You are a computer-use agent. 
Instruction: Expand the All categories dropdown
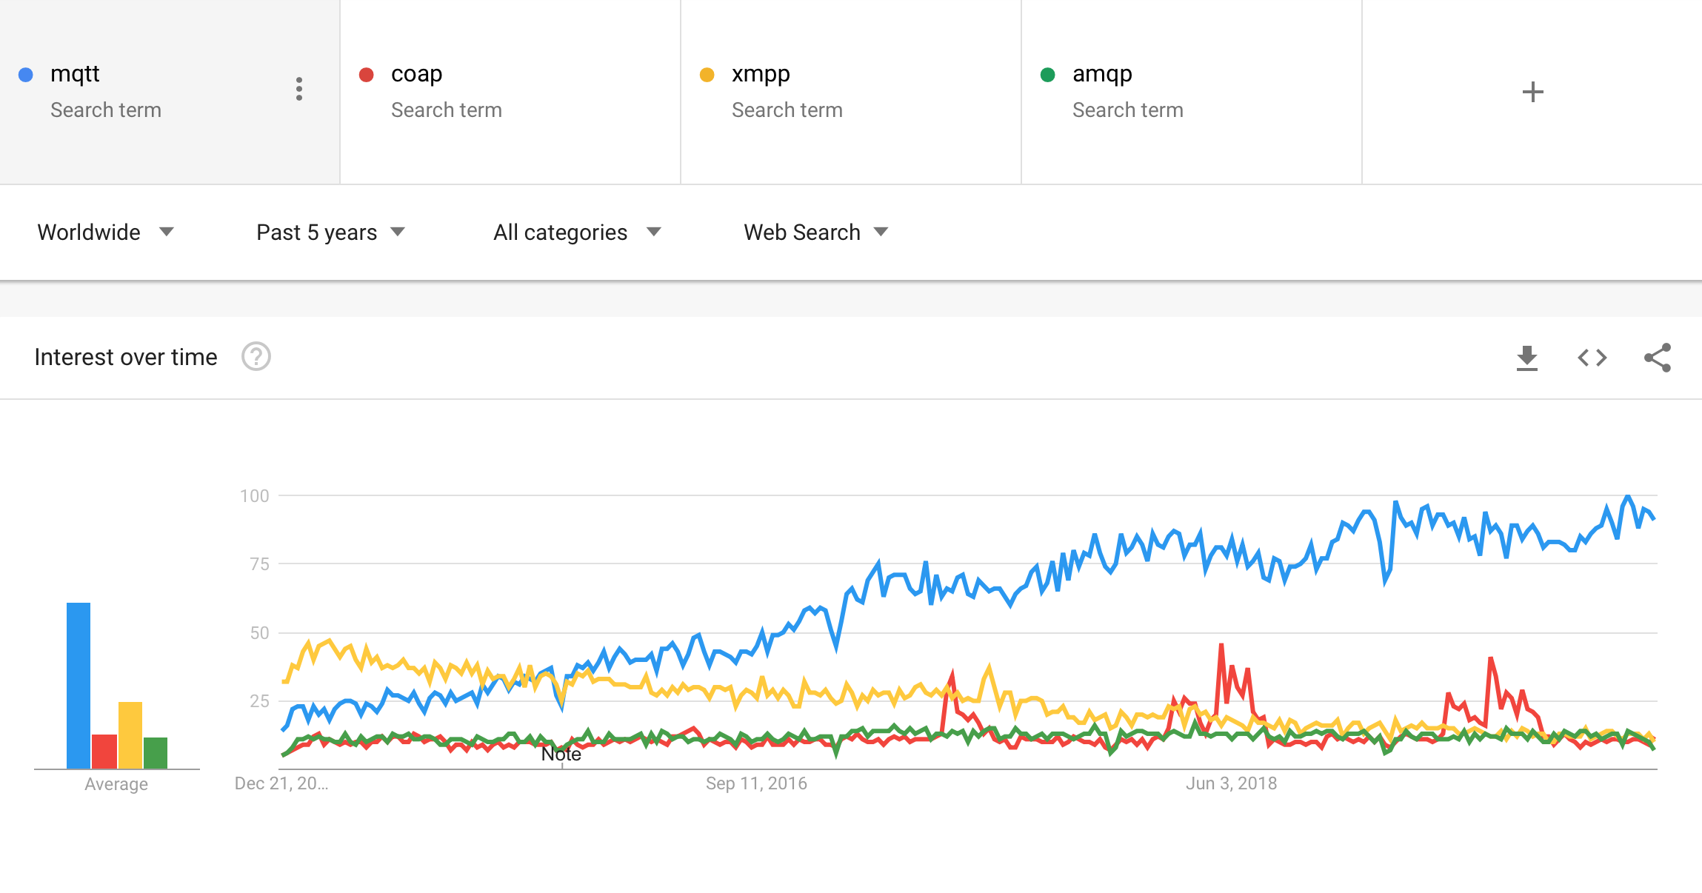pyautogui.click(x=576, y=233)
